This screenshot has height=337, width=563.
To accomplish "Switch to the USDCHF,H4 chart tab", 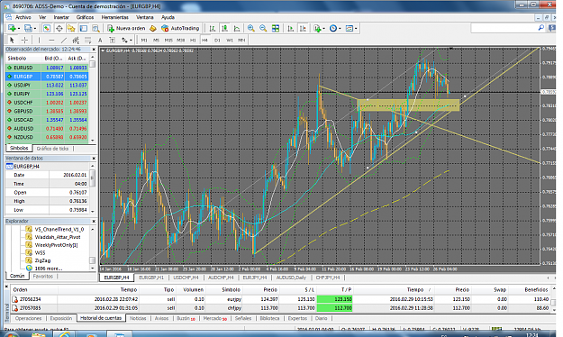I will (186, 278).
